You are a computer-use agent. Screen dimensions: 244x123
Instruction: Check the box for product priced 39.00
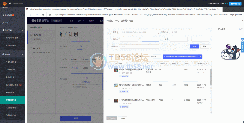109,70
